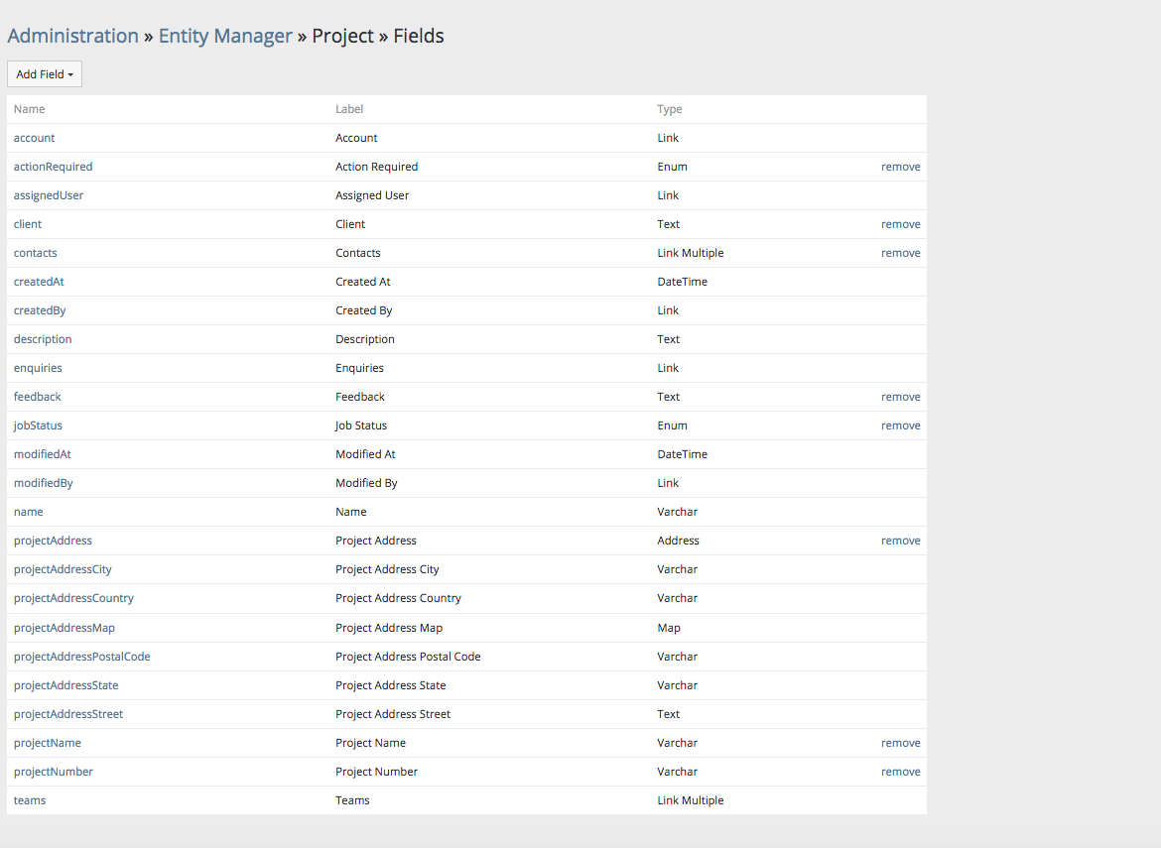Image resolution: width=1161 pixels, height=848 pixels.
Task: Go to Administration breadcrumb link
Action: [x=72, y=36]
